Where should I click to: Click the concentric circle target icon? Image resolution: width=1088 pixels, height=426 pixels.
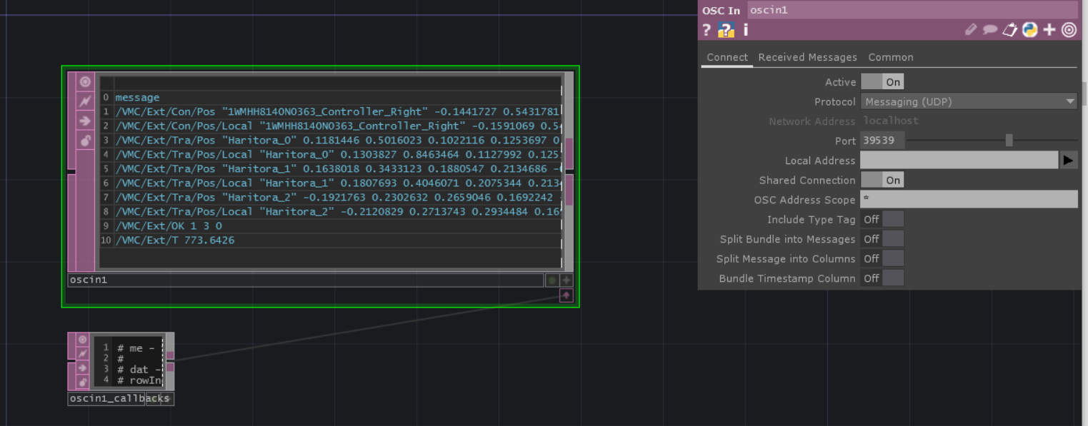(1069, 29)
